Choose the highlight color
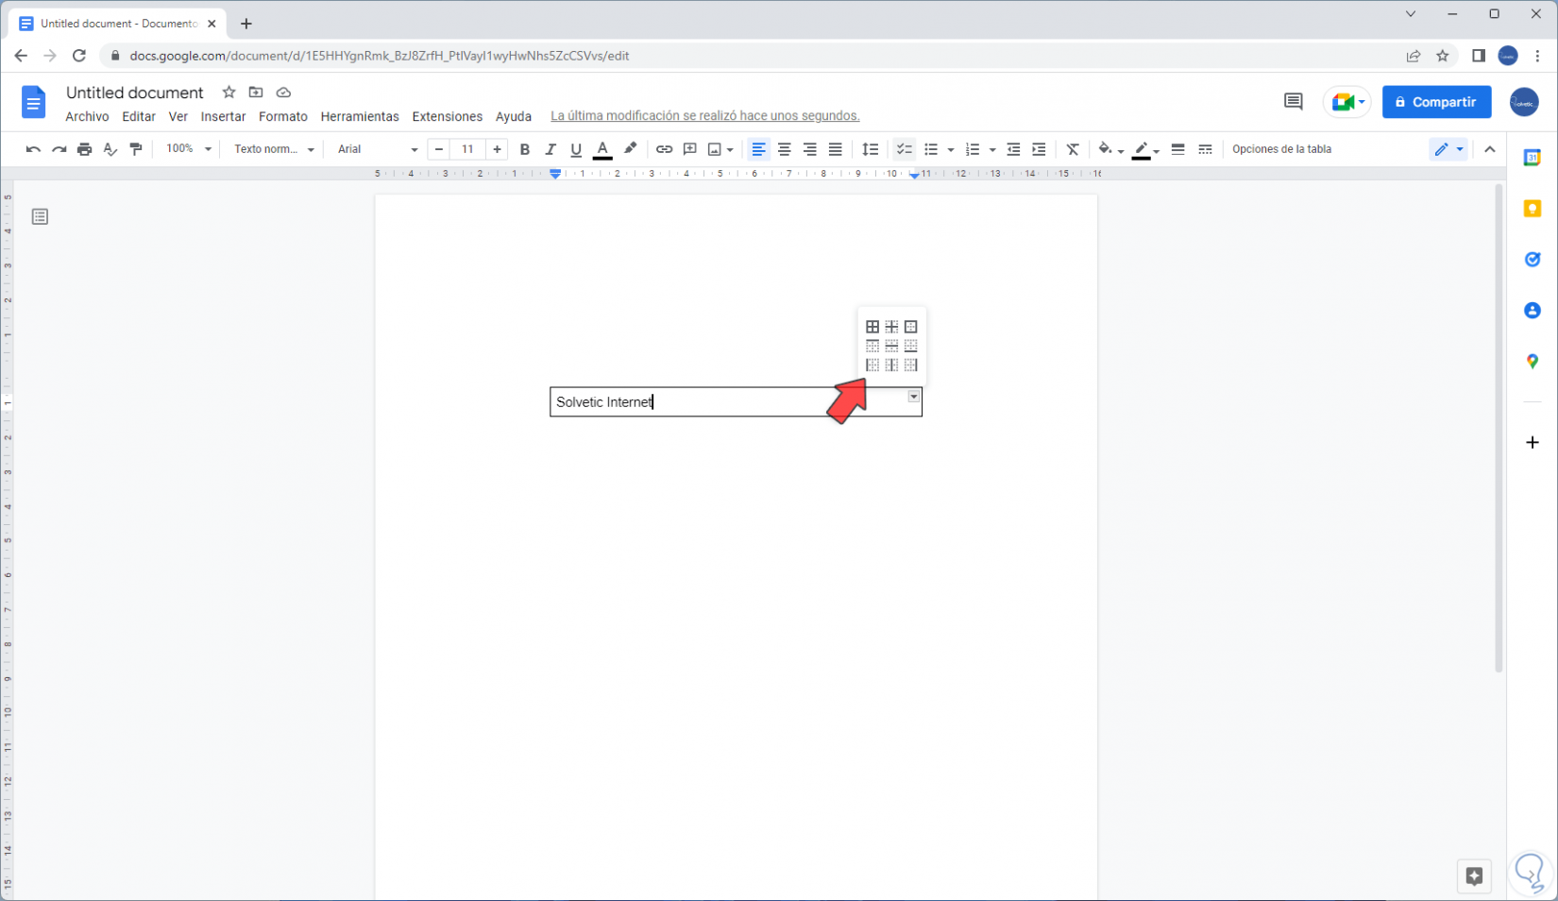This screenshot has width=1558, height=901. point(630,149)
